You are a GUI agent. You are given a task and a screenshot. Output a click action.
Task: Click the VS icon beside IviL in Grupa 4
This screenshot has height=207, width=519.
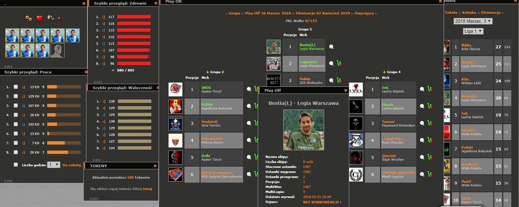[x=430, y=89]
